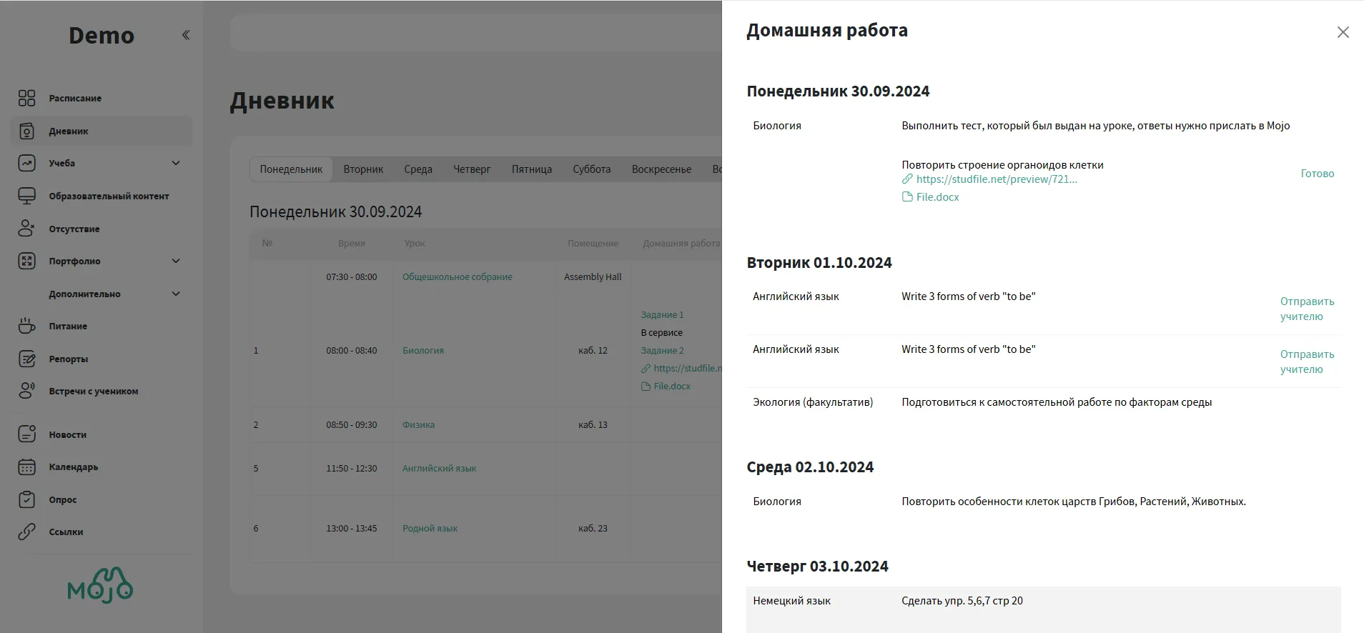Image resolution: width=1364 pixels, height=633 pixels.
Task: Click the Ссылки chain link icon
Action: pyautogui.click(x=26, y=532)
